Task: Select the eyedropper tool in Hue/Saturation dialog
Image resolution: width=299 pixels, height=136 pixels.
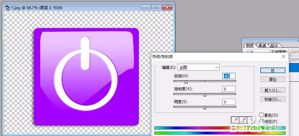Action: click(x=235, y=120)
